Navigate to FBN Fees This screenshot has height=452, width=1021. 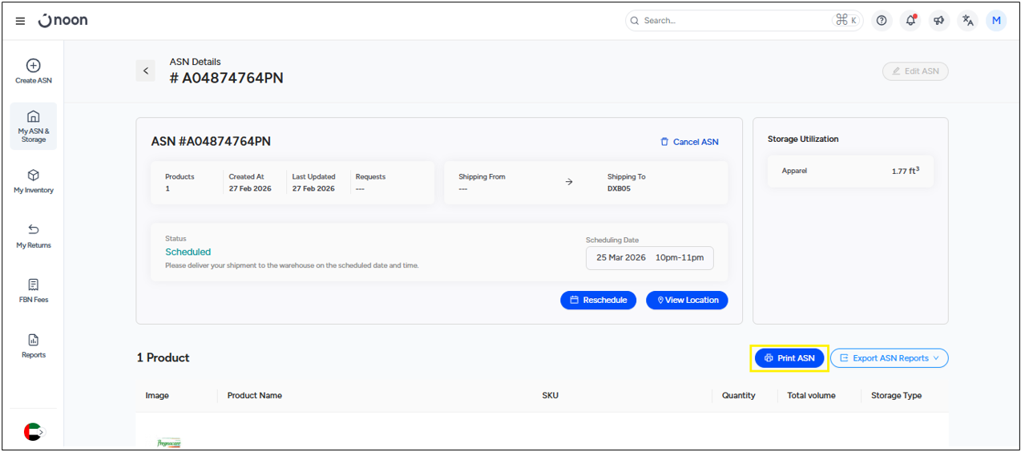tap(34, 291)
